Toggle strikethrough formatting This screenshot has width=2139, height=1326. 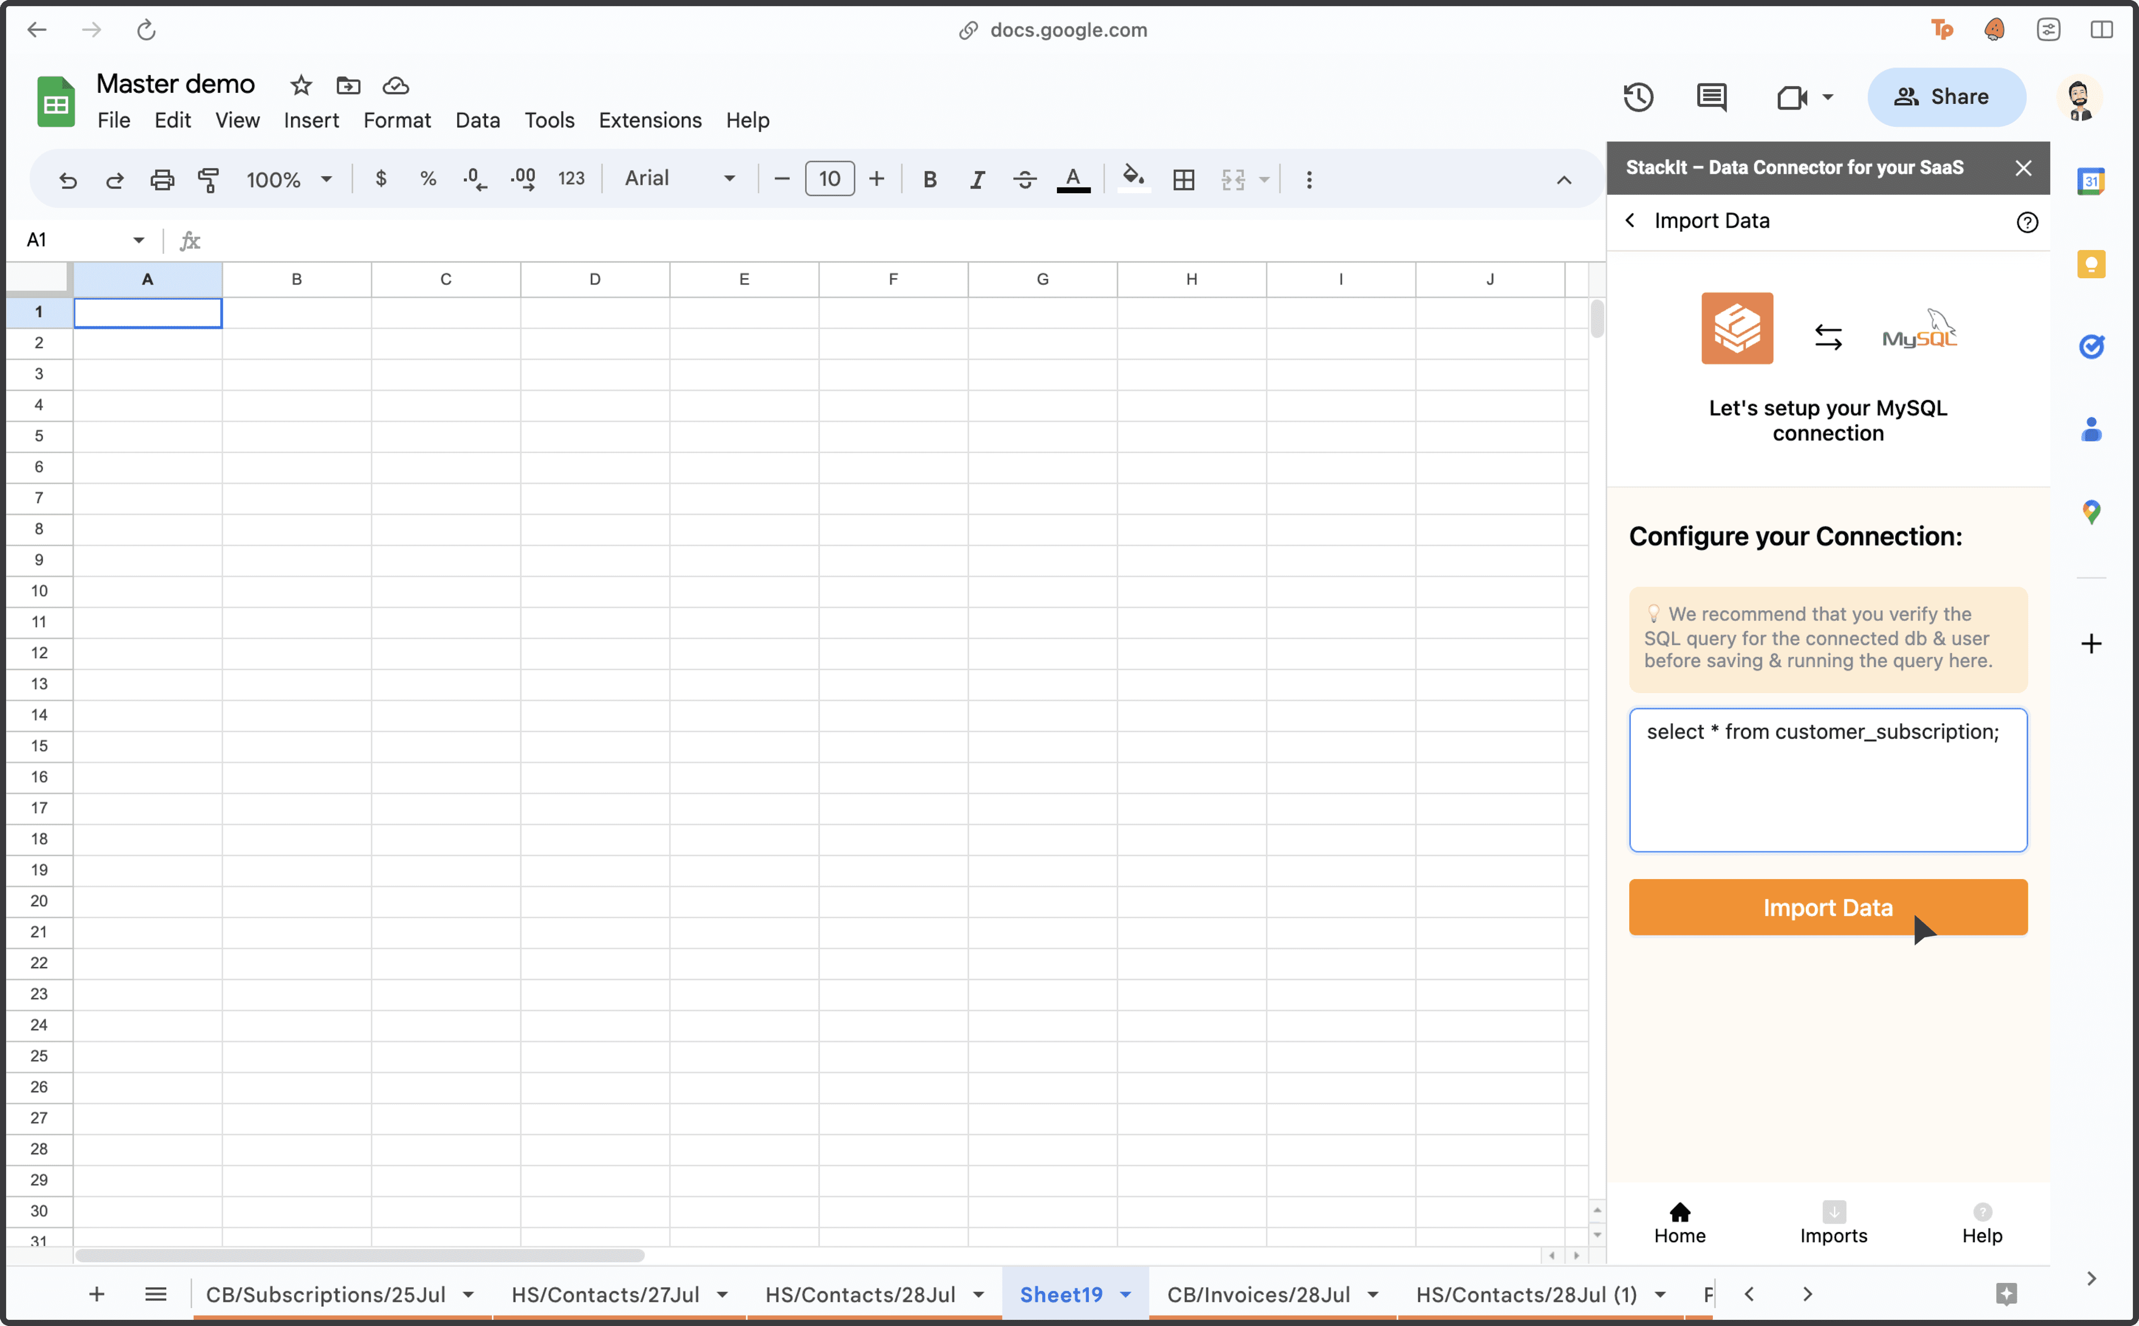pyautogui.click(x=1025, y=180)
